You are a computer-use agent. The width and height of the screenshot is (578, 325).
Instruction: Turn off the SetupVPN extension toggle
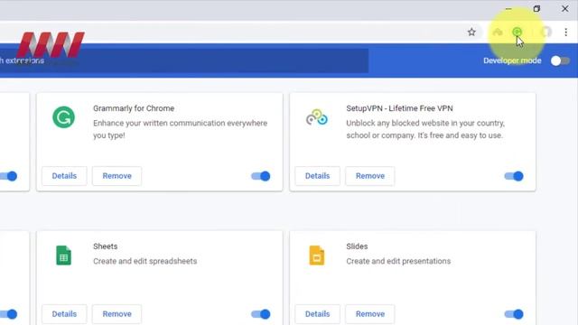coord(514,176)
